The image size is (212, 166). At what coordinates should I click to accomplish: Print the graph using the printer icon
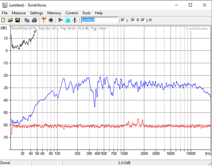pyautogui.click(x=34, y=20)
